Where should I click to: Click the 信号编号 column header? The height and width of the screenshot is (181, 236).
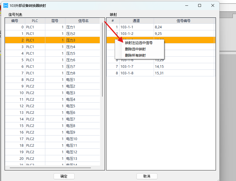point(184,21)
